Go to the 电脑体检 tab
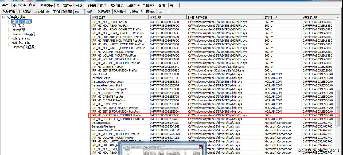 pyautogui.click(x=149, y=5)
